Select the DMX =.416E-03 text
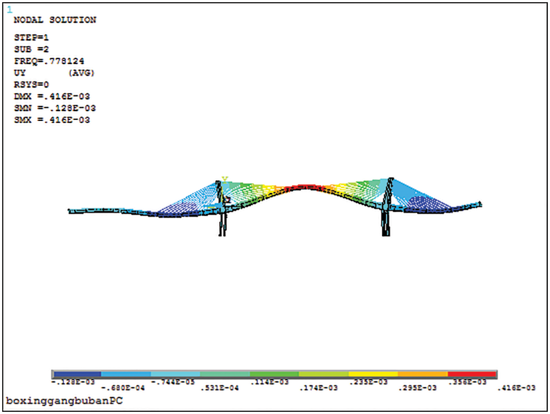Screen dimensions: 550x414 pyautogui.click(x=52, y=96)
